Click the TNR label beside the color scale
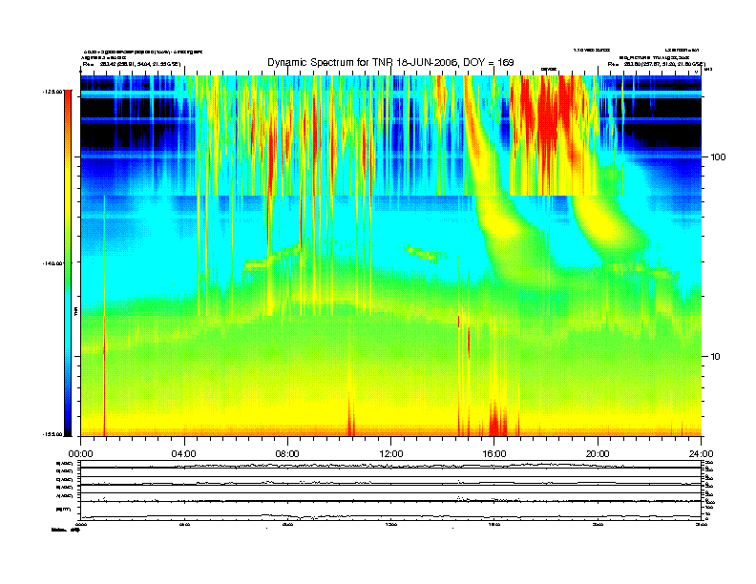Viewport: 756px width, 584px height. 75,312
